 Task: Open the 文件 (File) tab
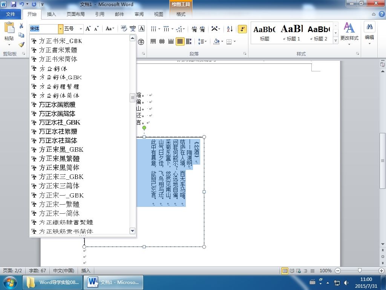10,14
